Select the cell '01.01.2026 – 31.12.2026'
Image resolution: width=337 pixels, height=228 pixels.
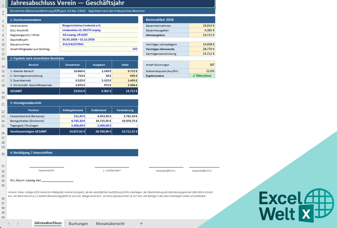[99, 40]
